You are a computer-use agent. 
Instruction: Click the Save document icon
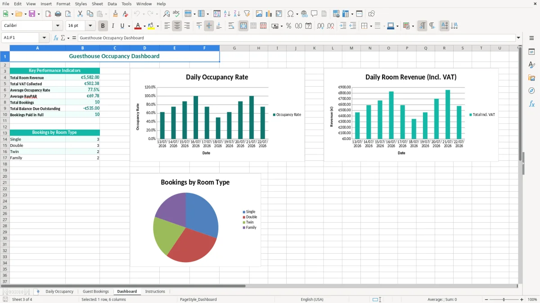(x=32, y=14)
